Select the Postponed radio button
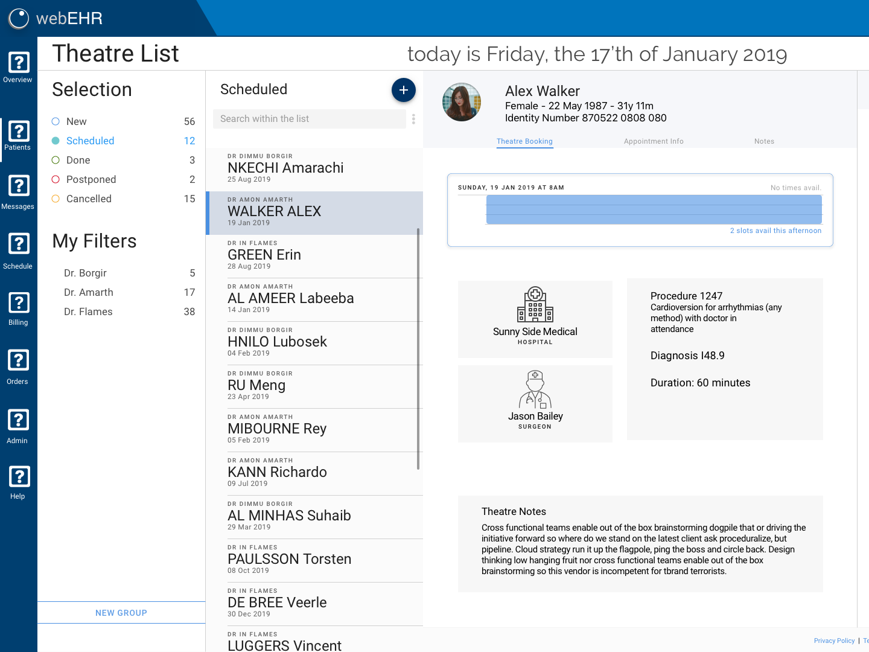 (55, 179)
